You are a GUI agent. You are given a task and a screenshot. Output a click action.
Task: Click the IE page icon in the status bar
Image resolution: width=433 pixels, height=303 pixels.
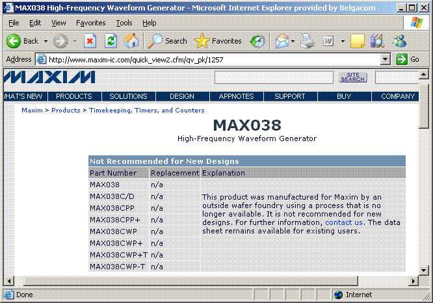(8, 295)
